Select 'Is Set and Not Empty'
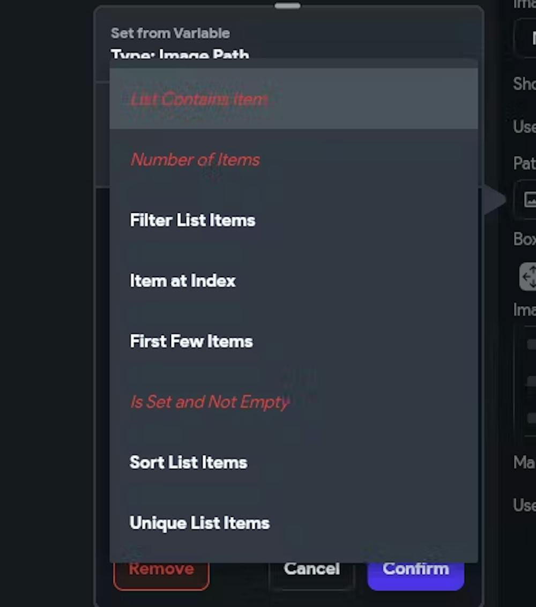This screenshot has height=607, width=536. pos(209,402)
